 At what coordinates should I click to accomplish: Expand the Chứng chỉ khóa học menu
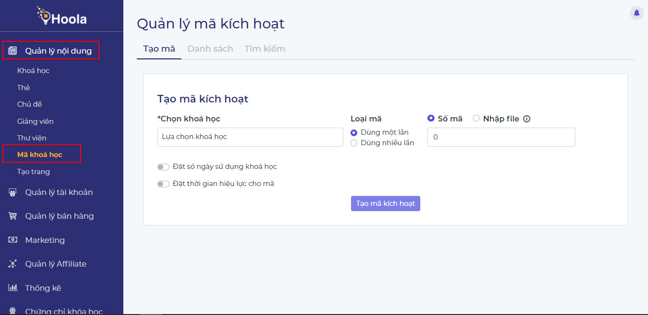coord(64,311)
